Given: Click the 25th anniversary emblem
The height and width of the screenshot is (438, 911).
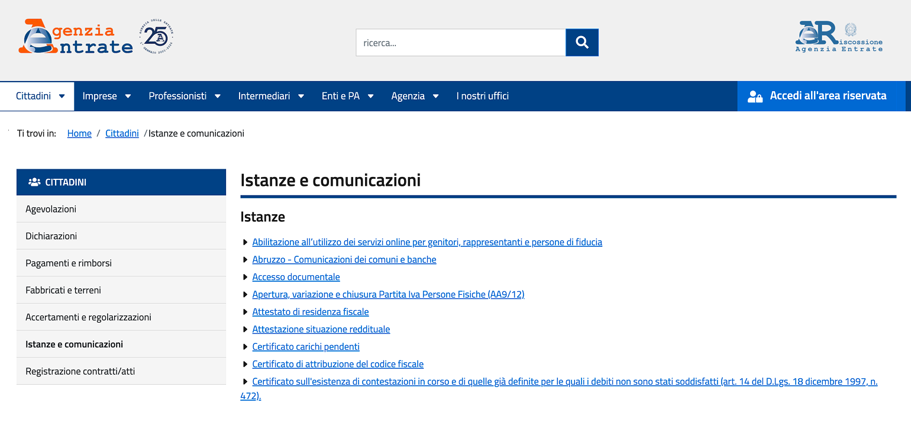Looking at the screenshot, I should [156, 37].
